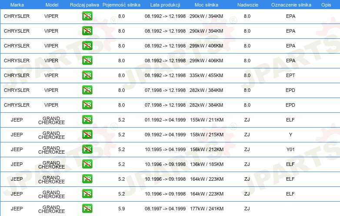340x216 pixels.
Task: Click the 01.1992 -> 04.1999 production years
Action: (x=165, y=120)
